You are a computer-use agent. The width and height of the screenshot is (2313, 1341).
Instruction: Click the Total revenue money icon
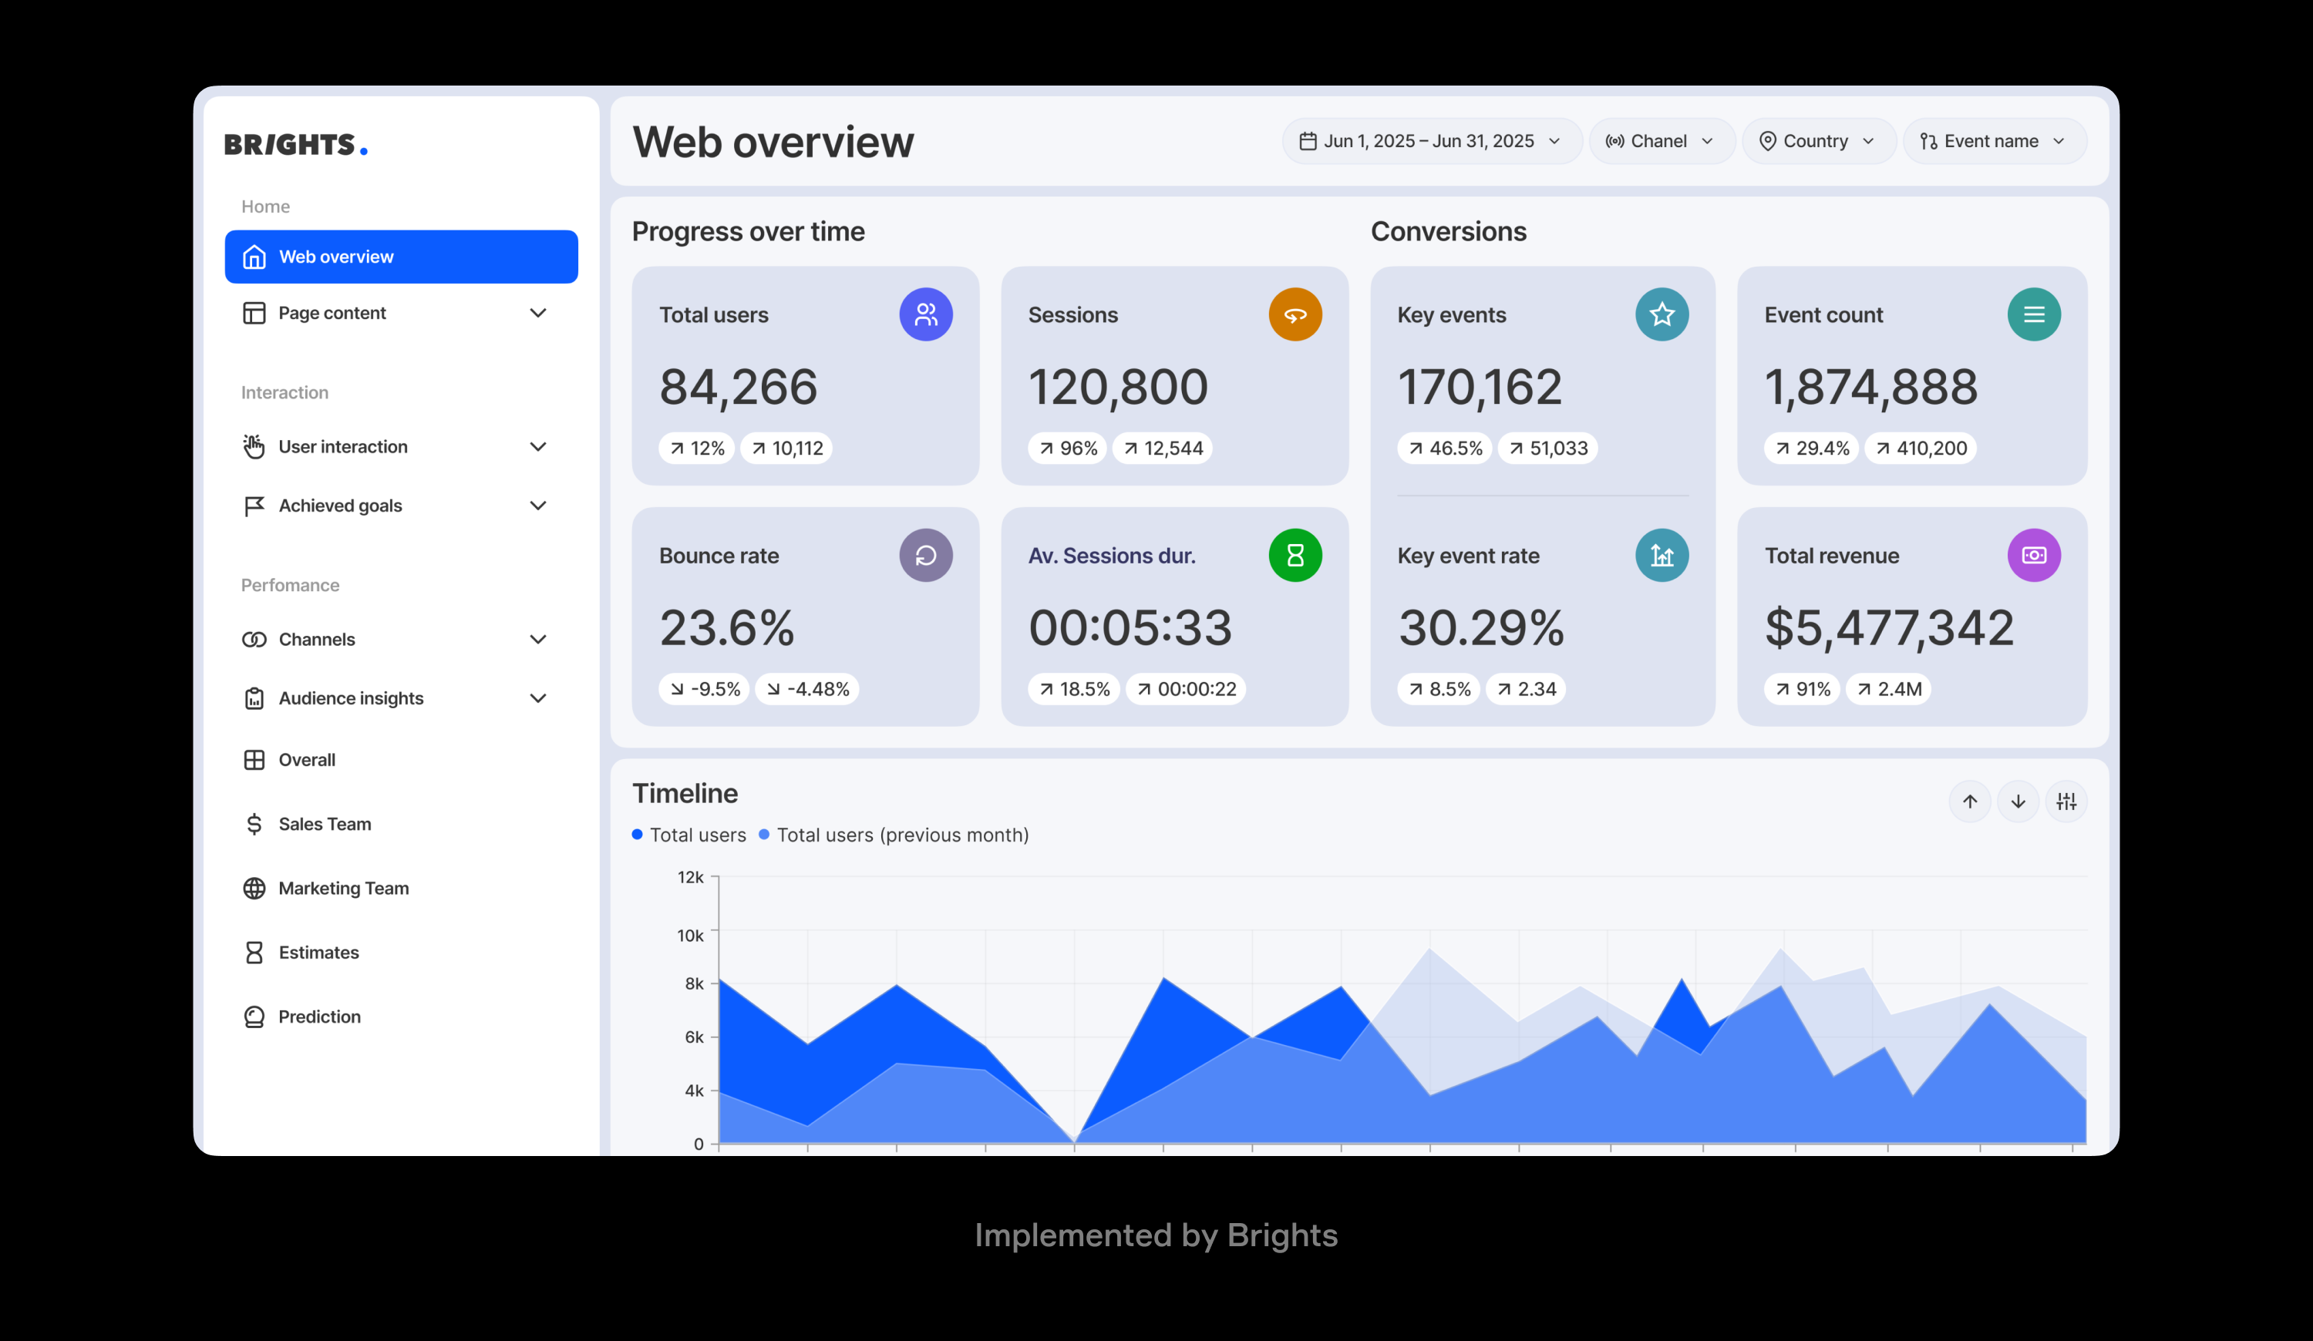point(2034,555)
